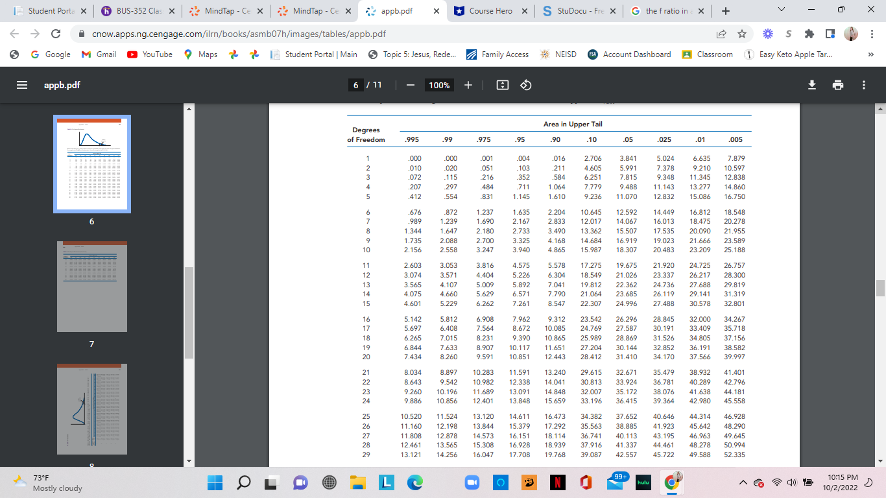Viewport: 886px width, 498px height.
Task: Open Zoom app from taskbar
Action: (x=472, y=482)
